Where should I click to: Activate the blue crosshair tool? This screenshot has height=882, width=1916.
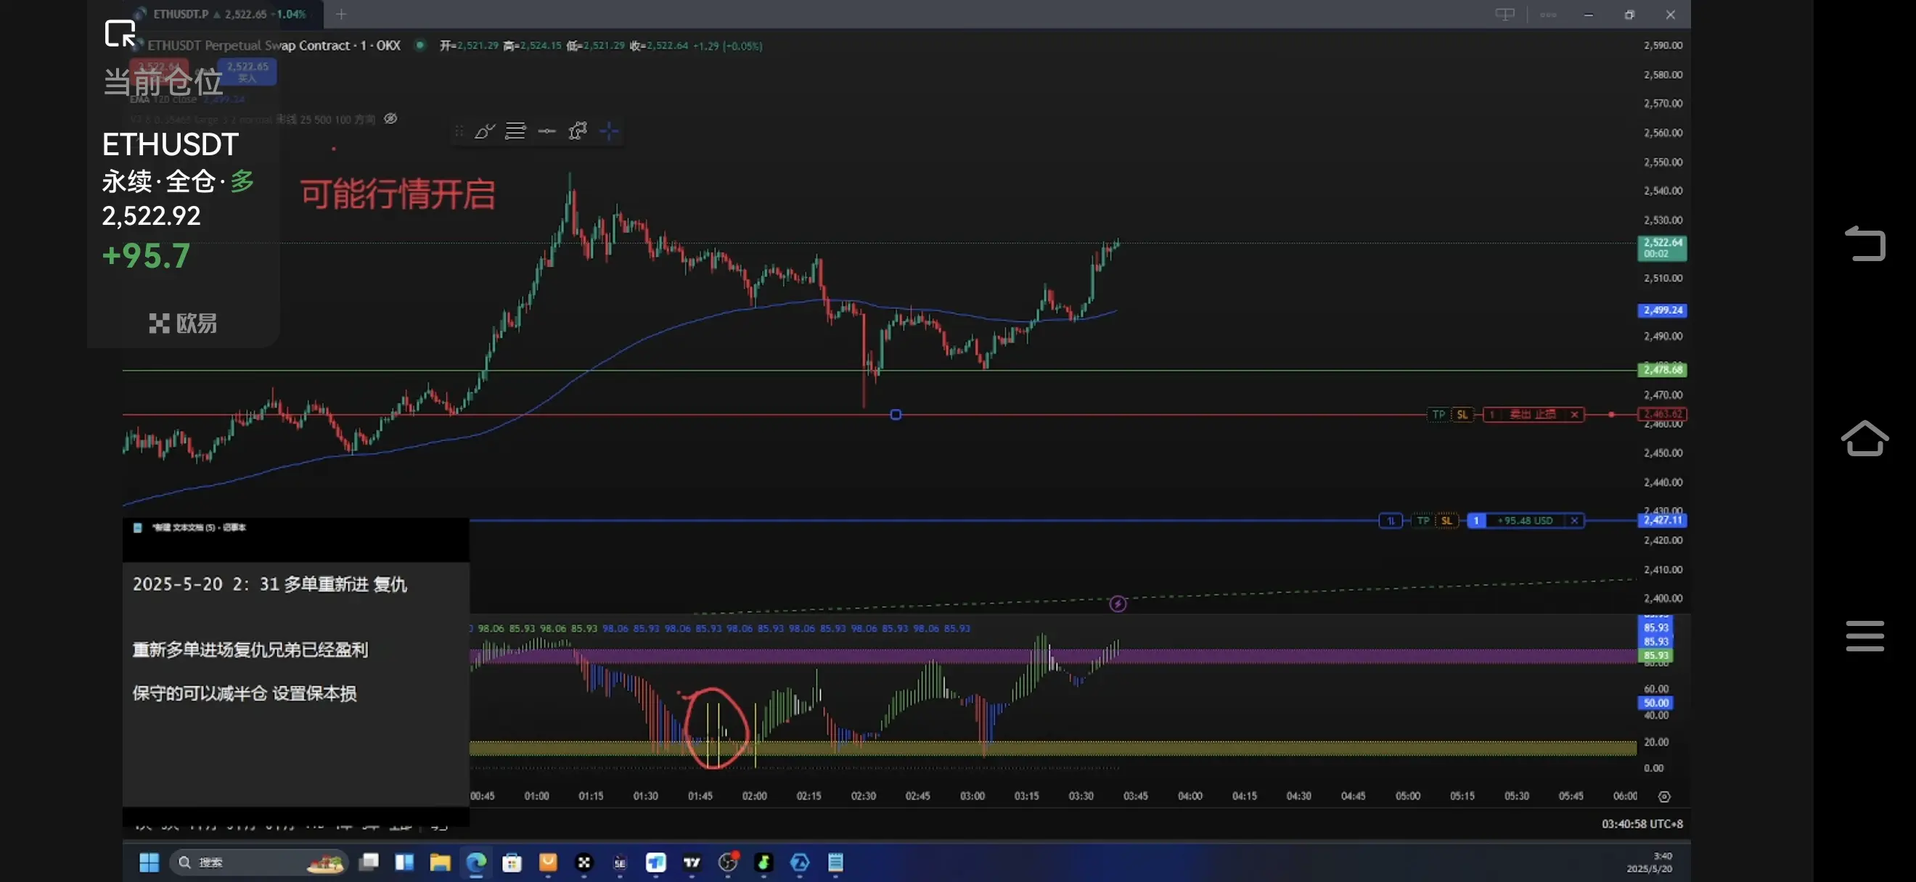609,131
